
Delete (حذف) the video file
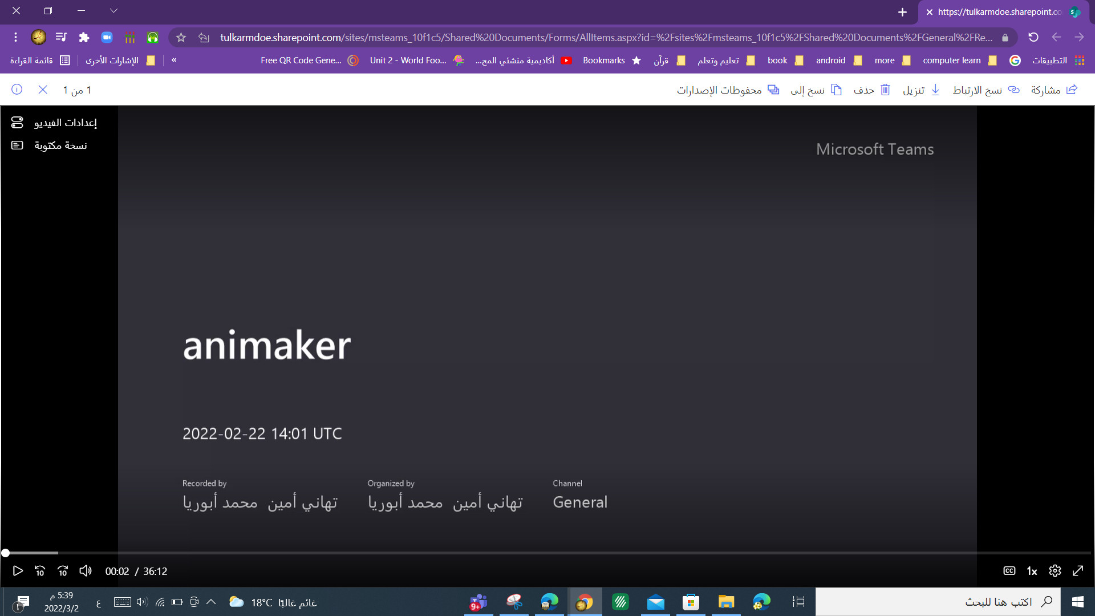[871, 90]
